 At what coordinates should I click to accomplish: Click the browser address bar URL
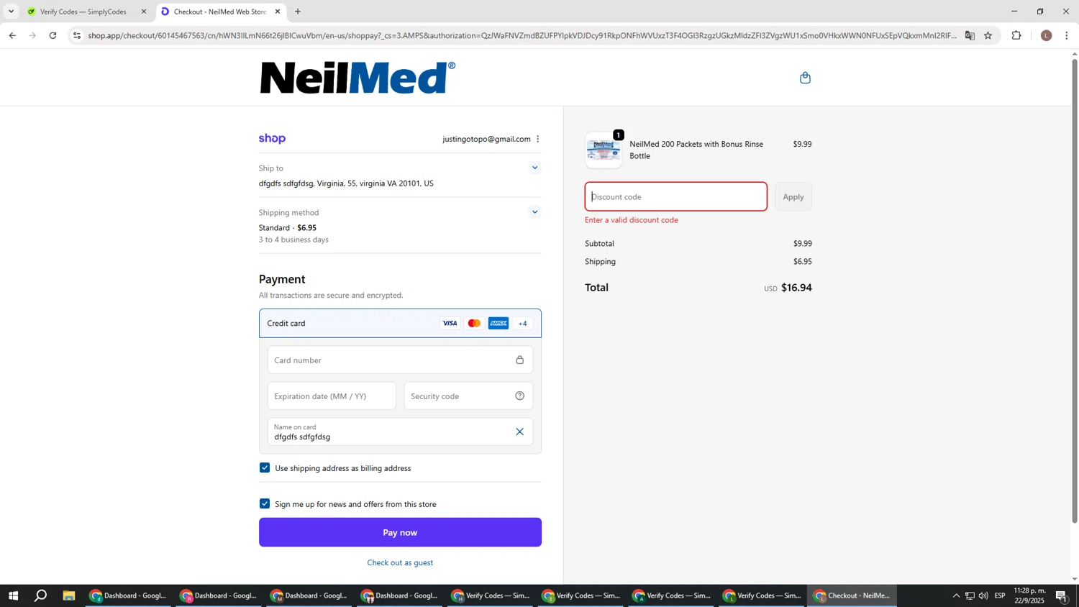522,35
